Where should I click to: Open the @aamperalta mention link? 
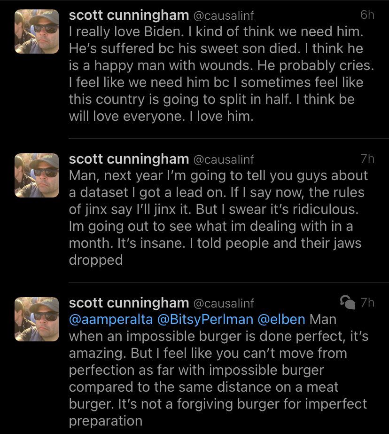coord(110,320)
